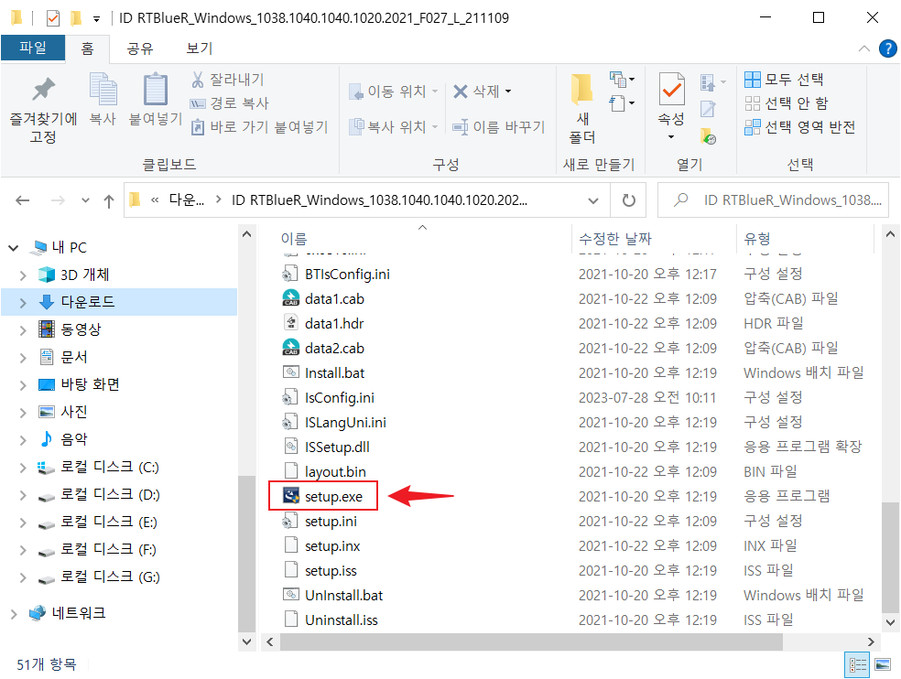This screenshot has height=679, width=901.
Task: Select 바탕 화면 in navigation pane
Action: click(91, 384)
